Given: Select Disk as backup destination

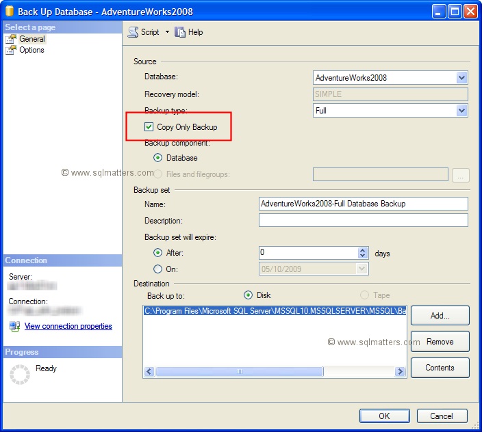Looking at the screenshot, I should [x=248, y=295].
